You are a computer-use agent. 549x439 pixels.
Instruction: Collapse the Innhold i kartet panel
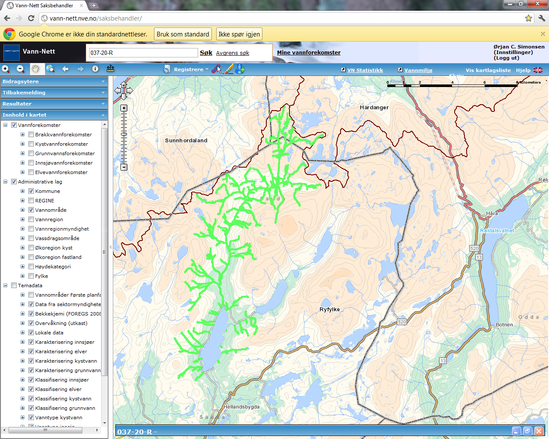[54, 115]
